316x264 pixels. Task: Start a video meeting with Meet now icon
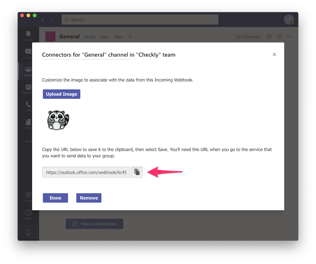269,37
